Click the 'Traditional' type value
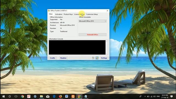 pyautogui.click(x=64, y=31)
